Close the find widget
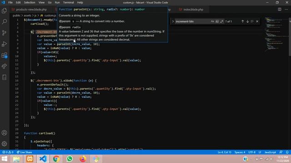Image resolution: width=291 pixels, height=163 pixels. pyautogui.click(x=257, y=21)
